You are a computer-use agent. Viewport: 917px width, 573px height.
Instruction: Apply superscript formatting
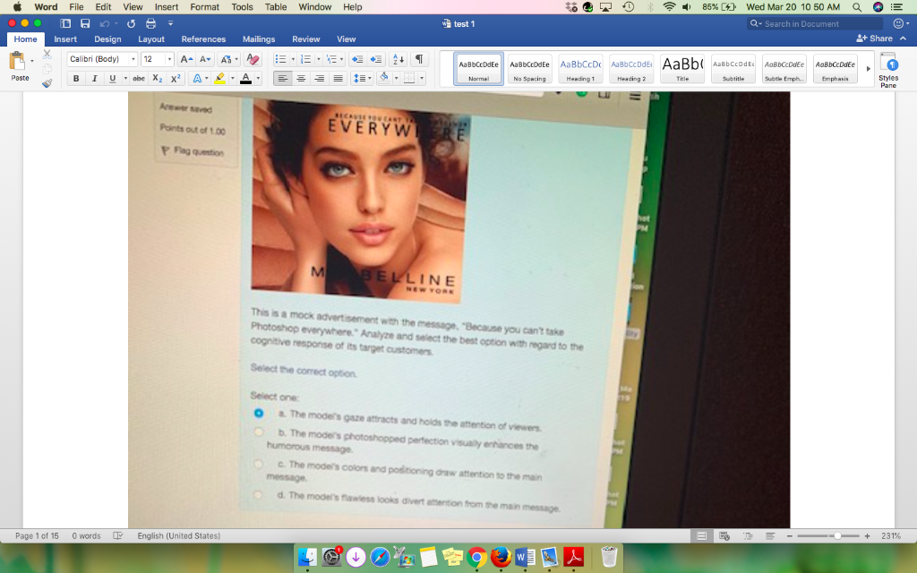tap(176, 77)
